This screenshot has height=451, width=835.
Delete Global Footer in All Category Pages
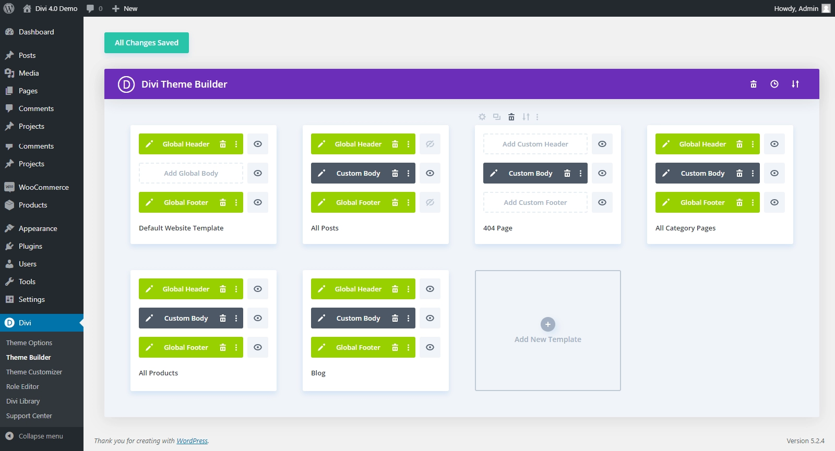coord(739,202)
